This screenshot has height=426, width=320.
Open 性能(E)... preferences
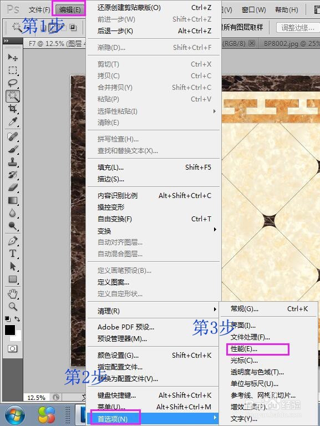269,349
